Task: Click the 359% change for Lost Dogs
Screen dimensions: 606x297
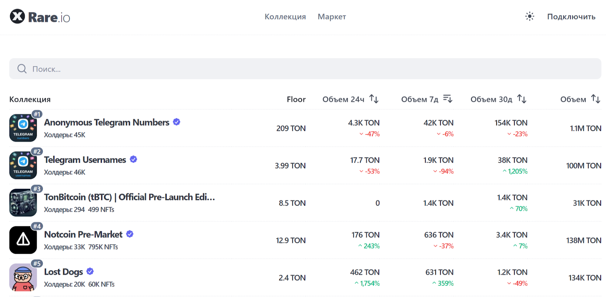Action: point(443,283)
